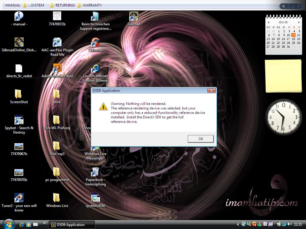The width and height of the screenshot is (306, 229).
Task: Open the CCleaner desktop icon
Action: [95, 43]
